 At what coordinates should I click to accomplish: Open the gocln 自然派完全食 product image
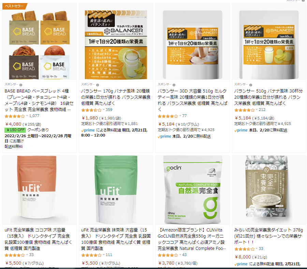pyautogui.click(x=193, y=189)
